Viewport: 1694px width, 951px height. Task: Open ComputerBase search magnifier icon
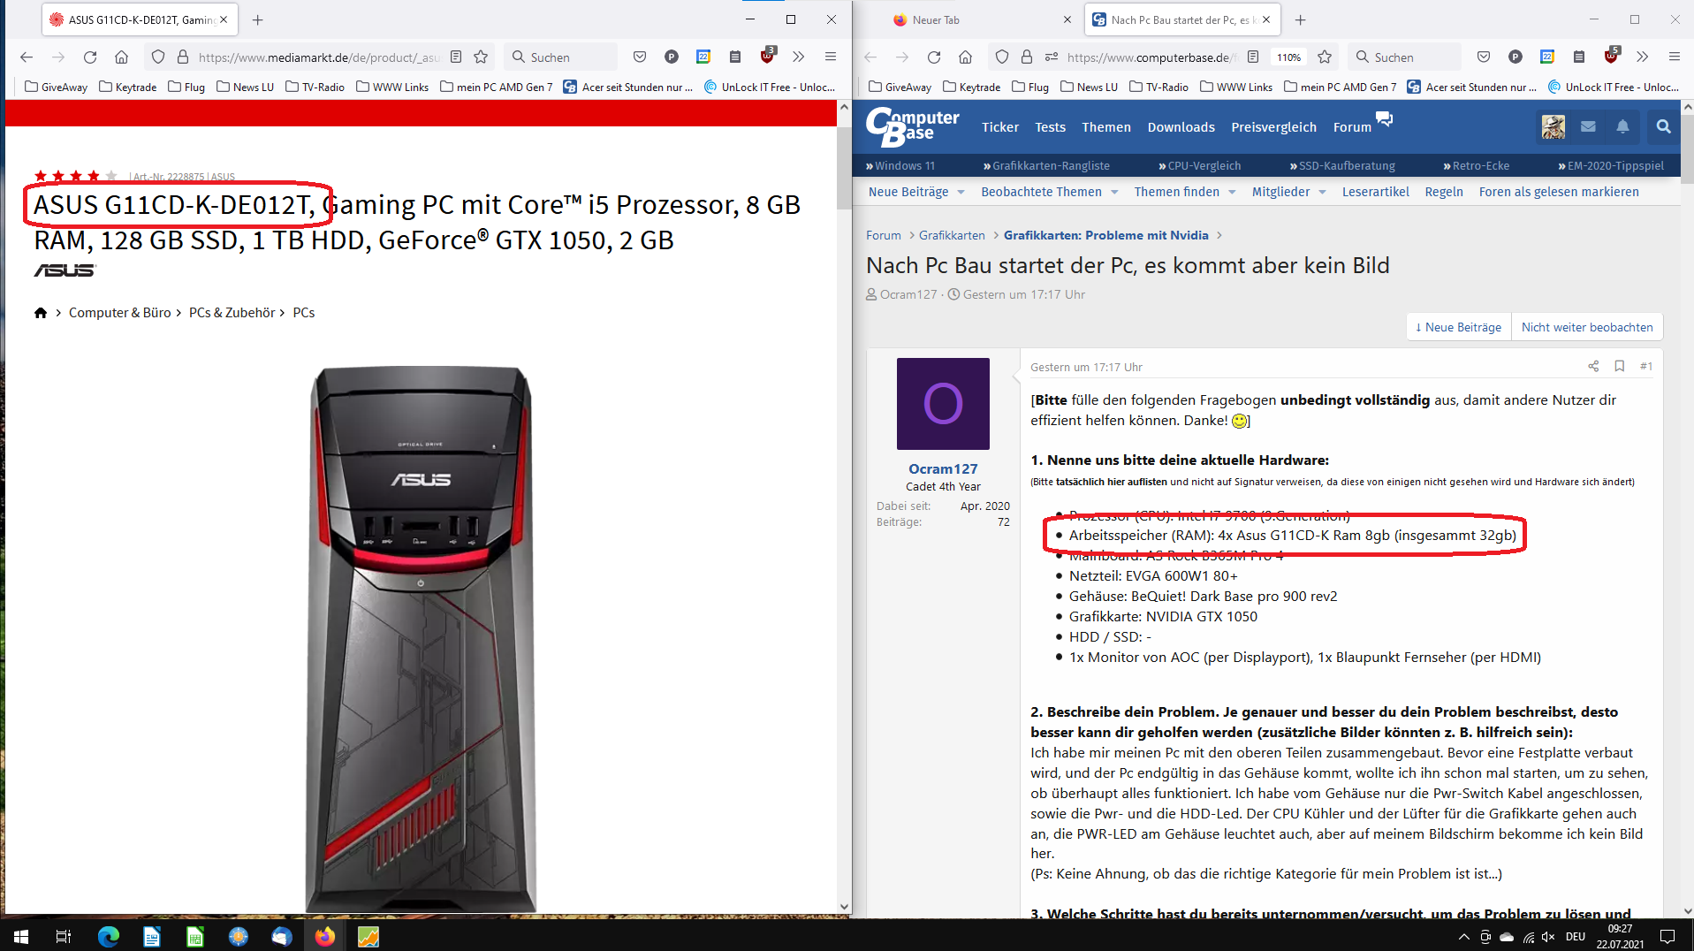click(1663, 127)
